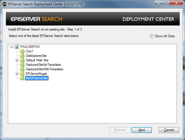Expand the EPiServerNuget node
185x140 pixels.
click(17, 74)
